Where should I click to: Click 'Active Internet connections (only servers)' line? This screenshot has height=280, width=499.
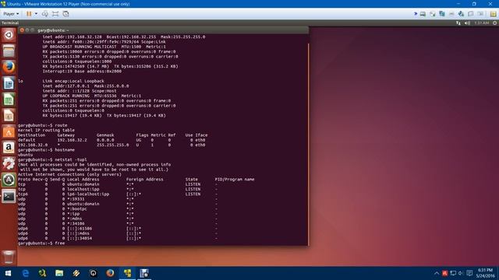click(69, 174)
